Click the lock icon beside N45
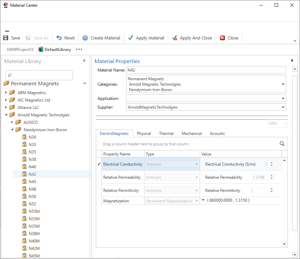300x259 pixels. click(24, 181)
